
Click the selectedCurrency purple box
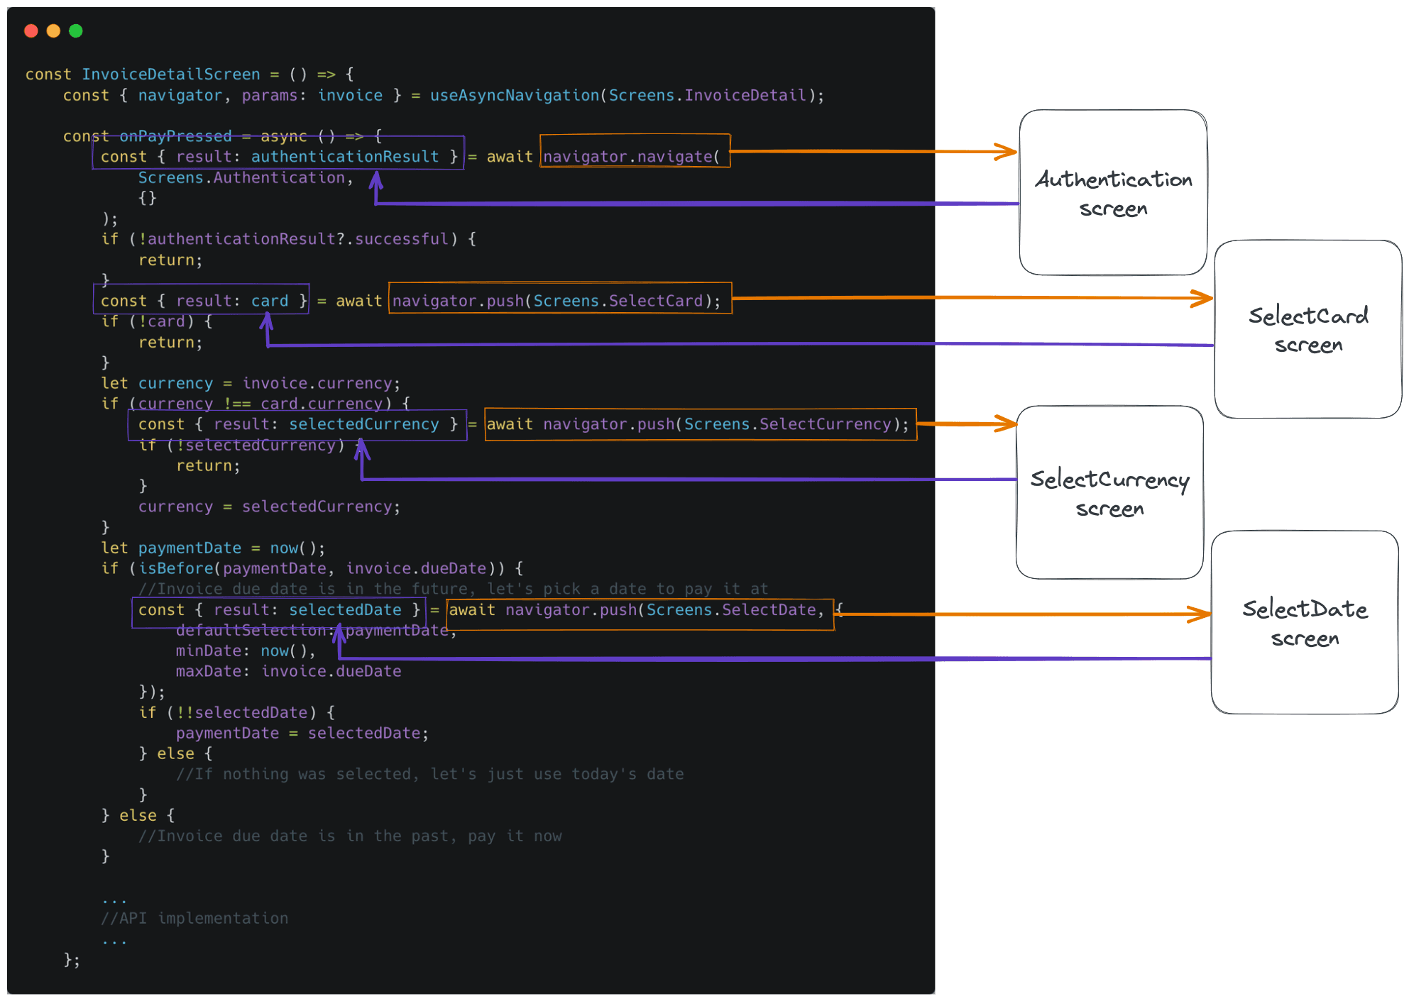click(x=297, y=425)
